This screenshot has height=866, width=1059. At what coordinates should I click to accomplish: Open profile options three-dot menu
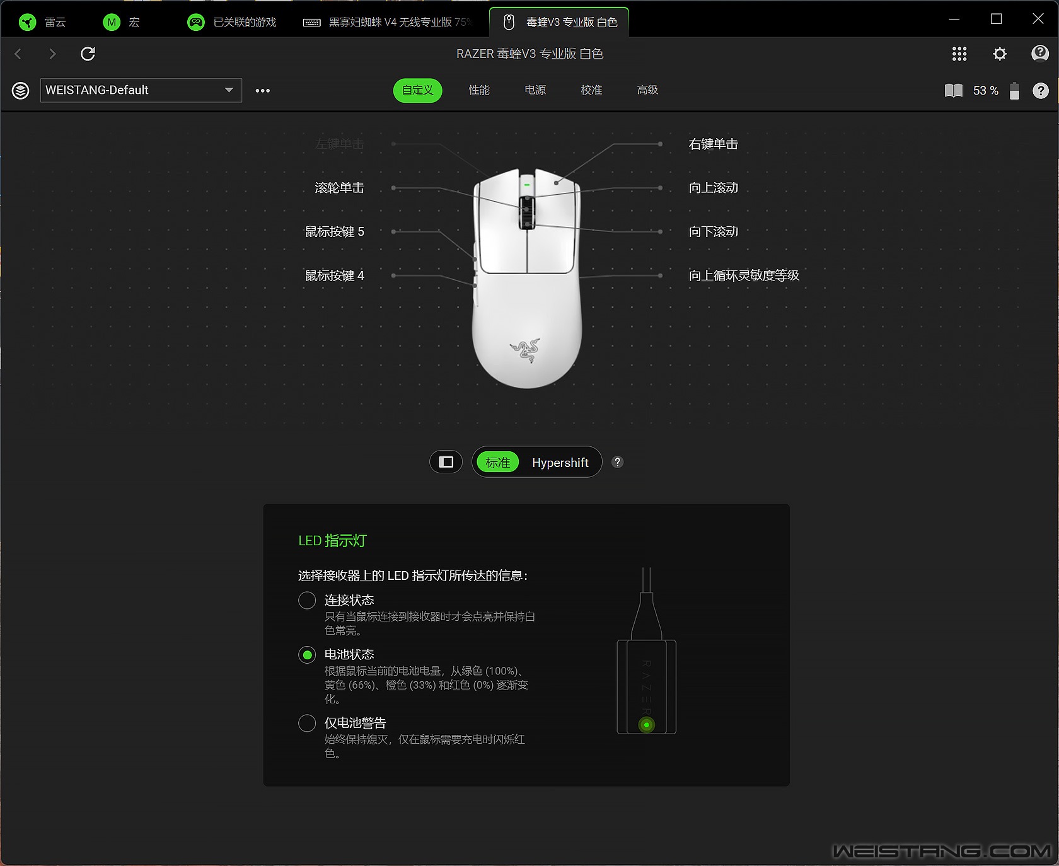click(263, 91)
